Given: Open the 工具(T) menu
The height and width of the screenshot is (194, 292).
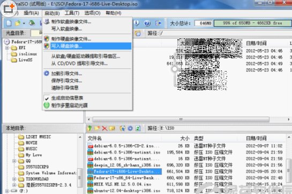Looking at the screenshot, I should click(x=72, y=13).
